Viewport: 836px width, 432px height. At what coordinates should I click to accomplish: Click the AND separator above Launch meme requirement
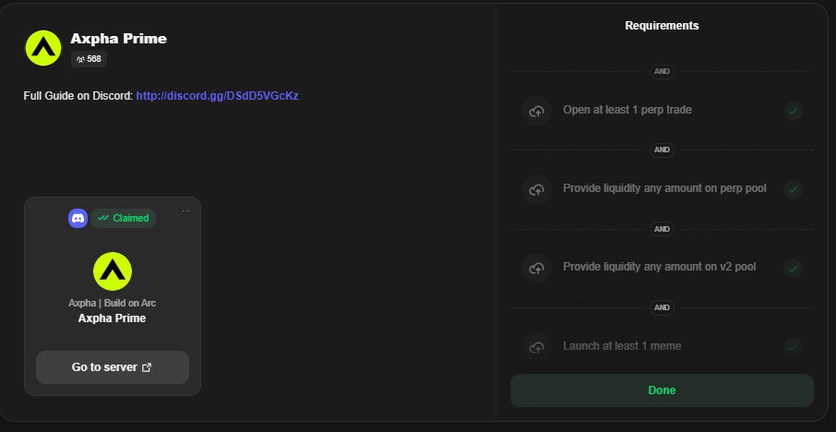coord(662,307)
